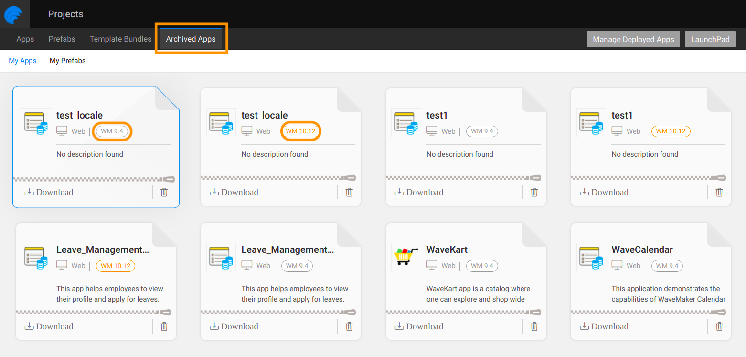
Task: Click the LaunchPad button
Action: pyautogui.click(x=710, y=39)
